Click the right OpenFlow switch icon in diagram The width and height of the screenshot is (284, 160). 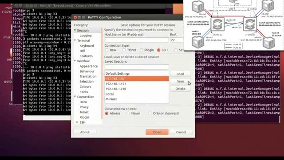pos(250,24)
